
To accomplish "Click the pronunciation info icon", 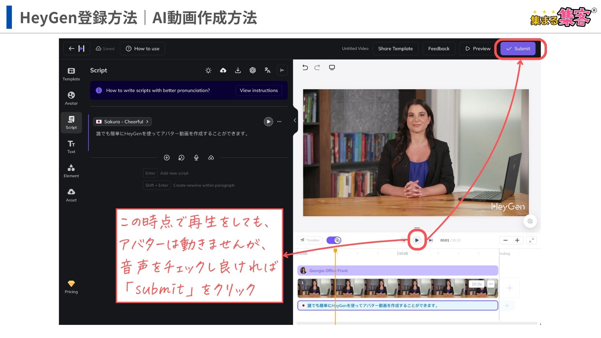I will (x=99, y=90).
